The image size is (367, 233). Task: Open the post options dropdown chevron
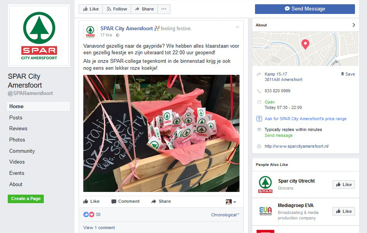[x=237, y=27]
